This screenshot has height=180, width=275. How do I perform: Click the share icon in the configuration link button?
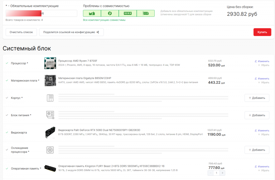pos(98,32)
